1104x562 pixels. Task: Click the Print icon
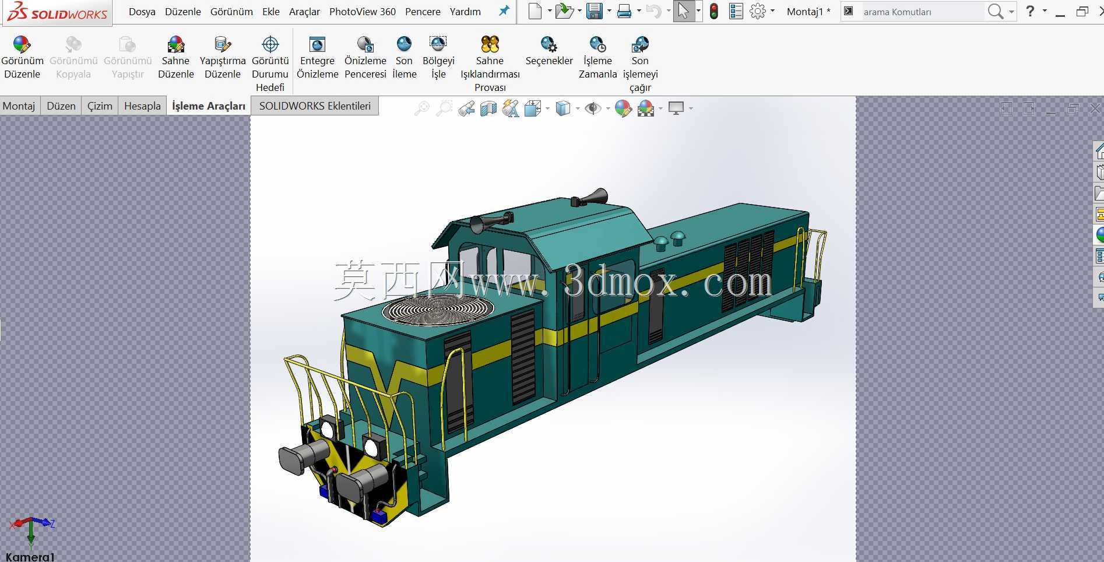(624, 11)
